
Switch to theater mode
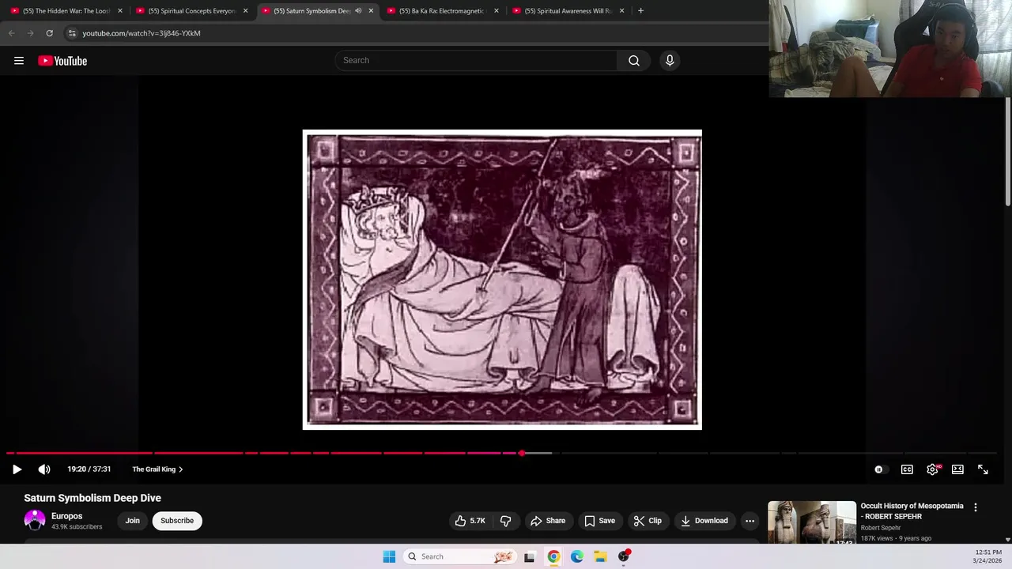point(957,469)
